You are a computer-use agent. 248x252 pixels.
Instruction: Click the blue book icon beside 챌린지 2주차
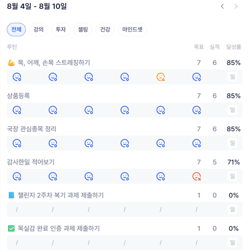coord(11,195)
